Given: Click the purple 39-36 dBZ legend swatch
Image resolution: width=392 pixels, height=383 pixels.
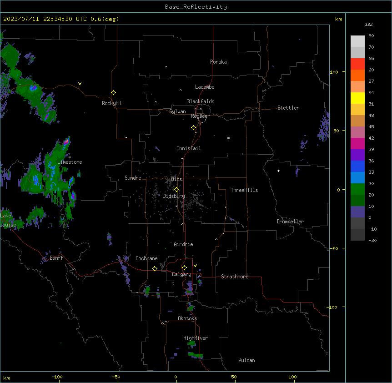Looking at the screenshot, I should coord(357,155).
